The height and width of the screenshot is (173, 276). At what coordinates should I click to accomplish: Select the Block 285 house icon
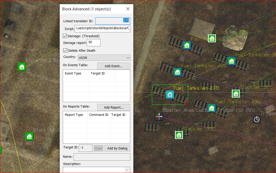(x=212, y=39)
